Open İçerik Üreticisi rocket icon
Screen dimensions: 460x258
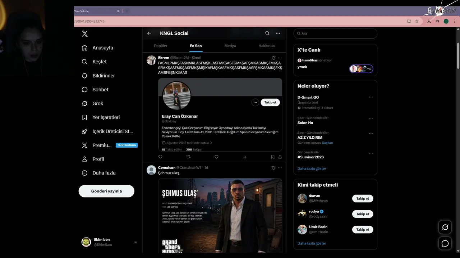coord(85,131)
